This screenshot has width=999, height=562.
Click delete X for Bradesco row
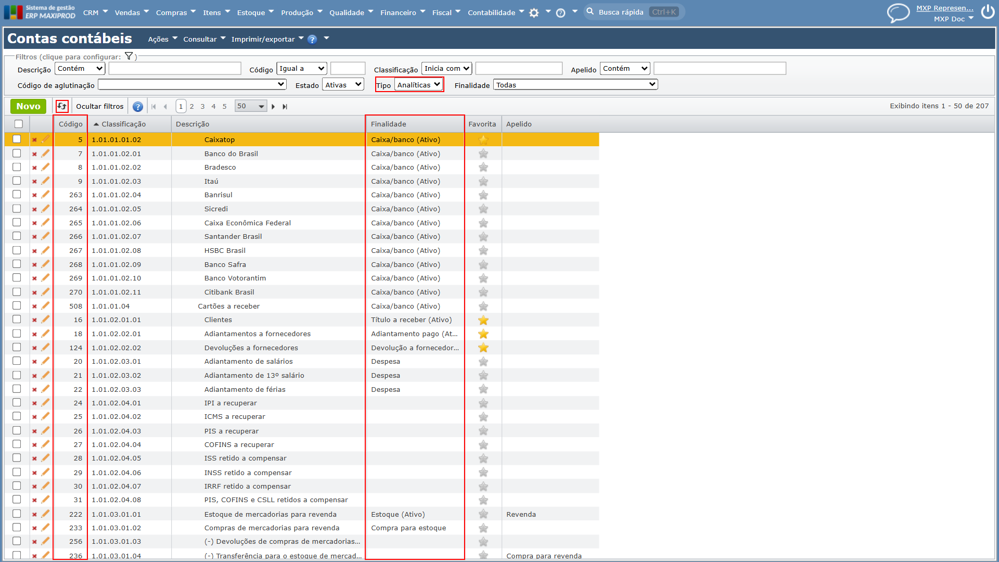pos(34,168)
